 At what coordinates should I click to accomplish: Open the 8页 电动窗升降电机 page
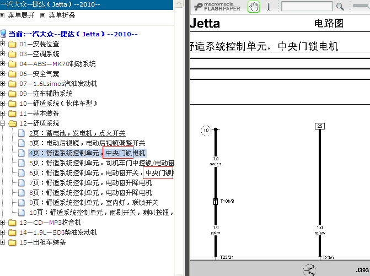(x=90, y=193)
